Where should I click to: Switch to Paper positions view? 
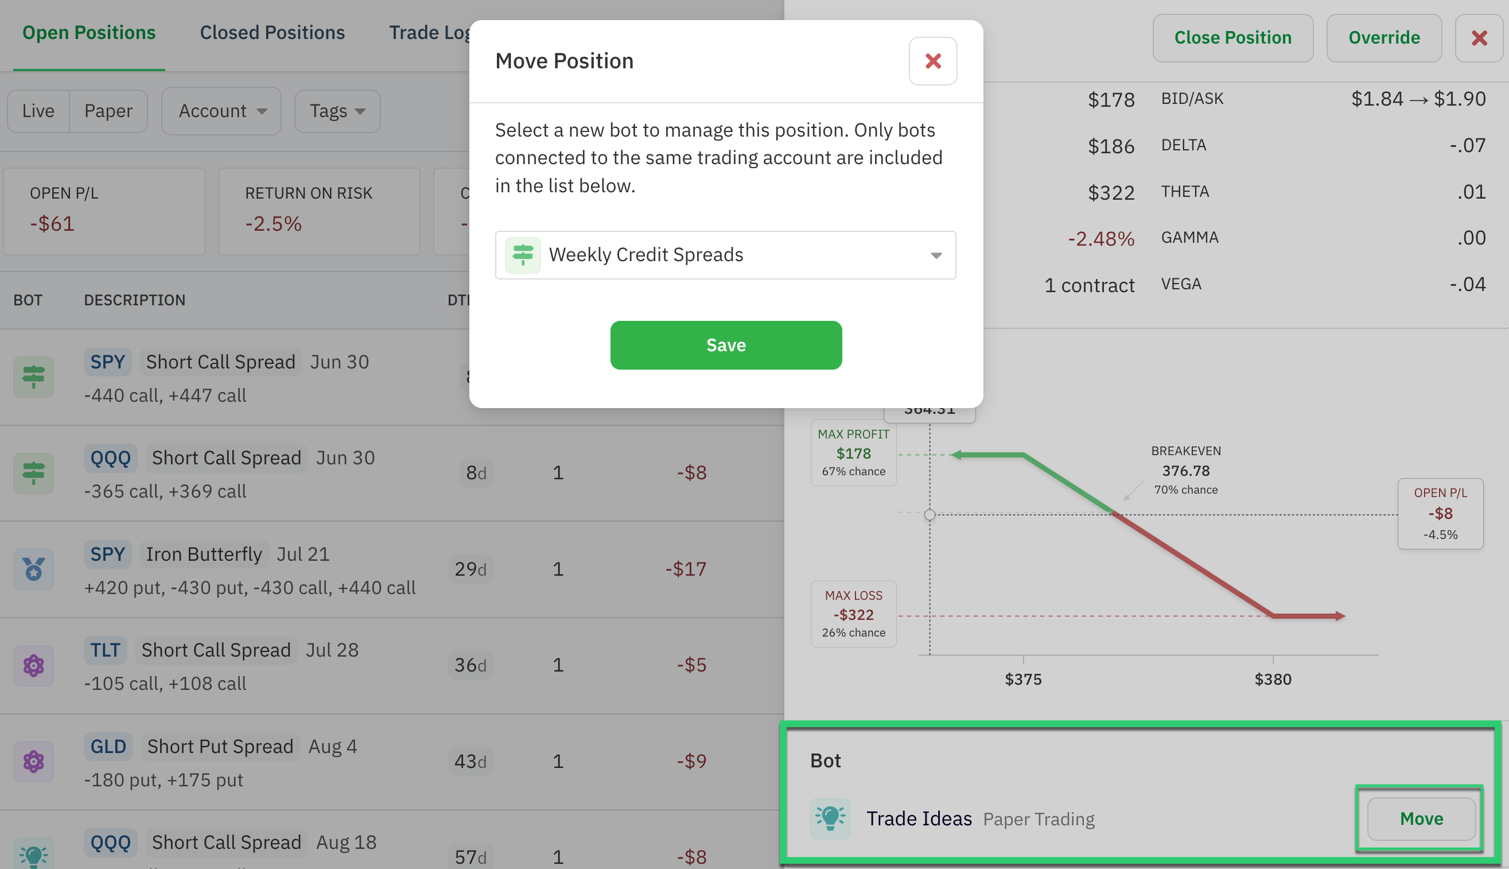point(108,110)
